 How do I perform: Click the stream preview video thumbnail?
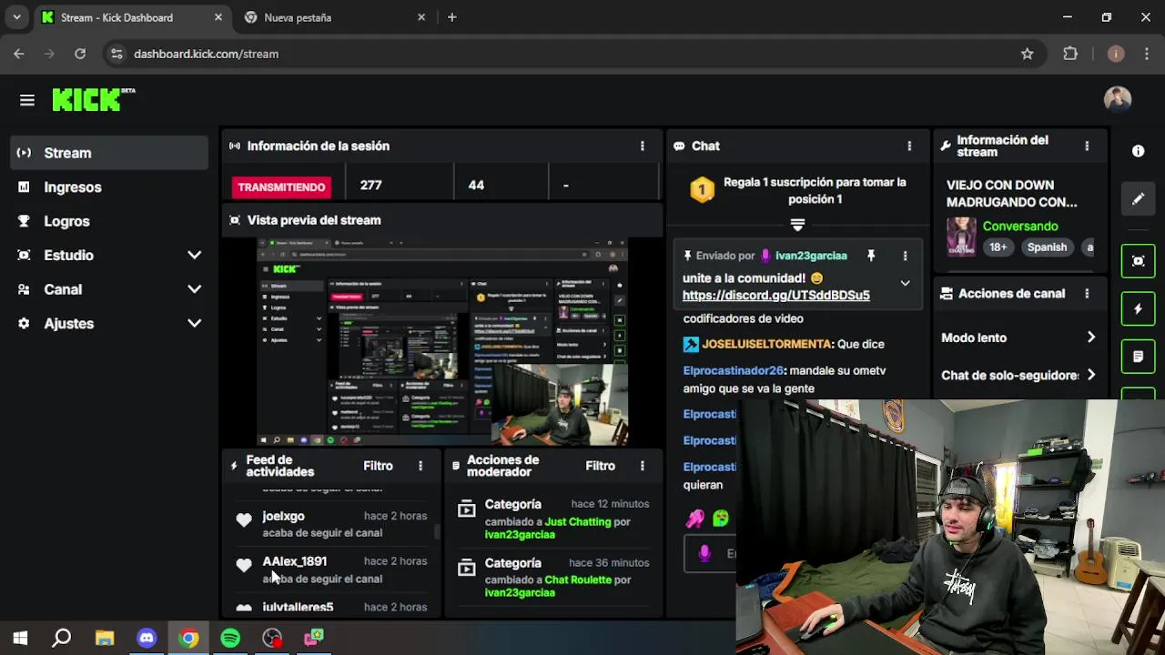(x=442, y=341)
